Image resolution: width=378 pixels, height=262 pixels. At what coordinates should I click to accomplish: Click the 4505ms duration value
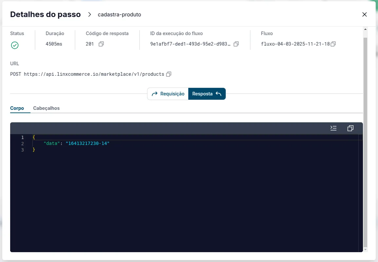[54, 44]
